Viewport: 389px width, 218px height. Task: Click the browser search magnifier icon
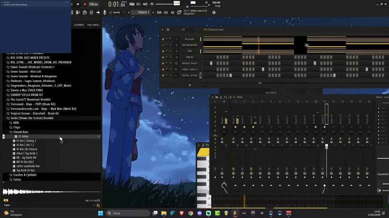click(98, 206)
